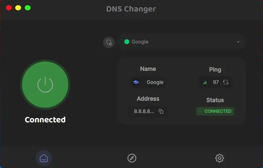Refresh the ping value
Image resolution: width=263 pixels, height=168 pixels.
pos(226,82)
